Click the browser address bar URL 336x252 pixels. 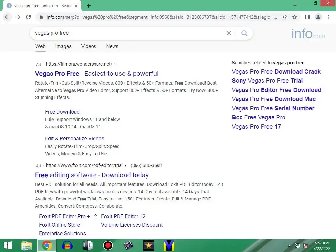[x=161, y=17]
